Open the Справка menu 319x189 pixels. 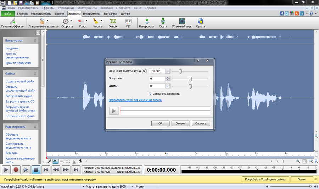[x=150, y=8]
